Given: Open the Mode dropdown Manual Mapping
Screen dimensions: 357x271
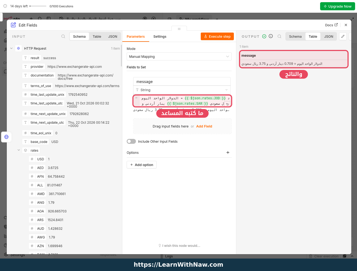Looking at the screenshot, I should pos(179,56).
